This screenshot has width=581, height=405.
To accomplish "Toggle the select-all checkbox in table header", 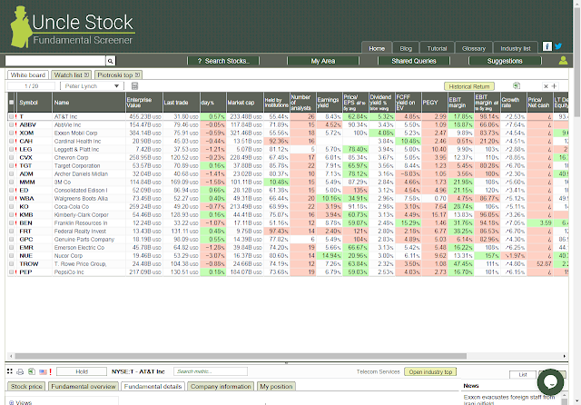I will point(12,103).
